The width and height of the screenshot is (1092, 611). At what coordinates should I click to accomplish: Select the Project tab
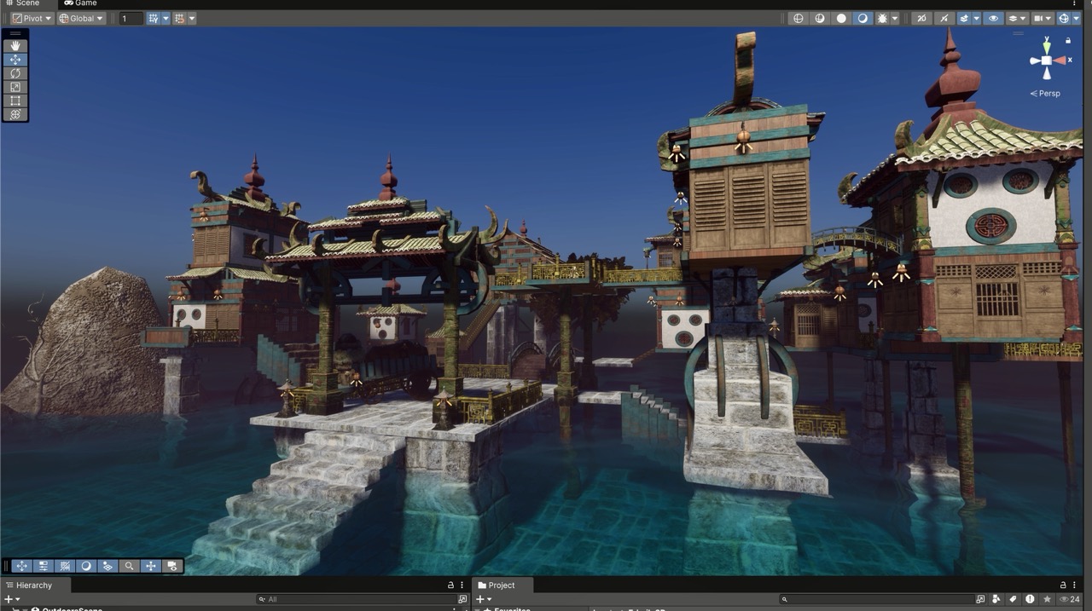tap(502, 585)
